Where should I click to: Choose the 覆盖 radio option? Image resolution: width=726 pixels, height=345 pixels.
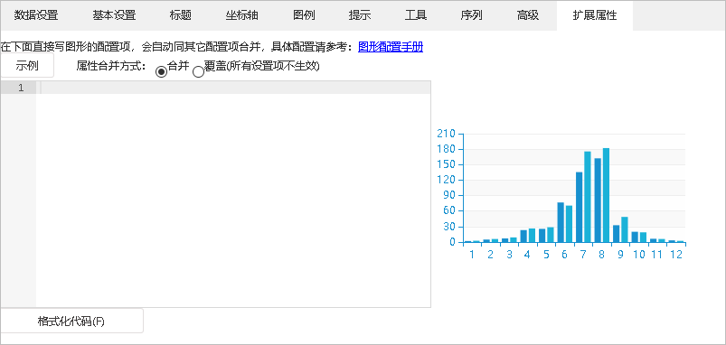[x=198, y=71]
